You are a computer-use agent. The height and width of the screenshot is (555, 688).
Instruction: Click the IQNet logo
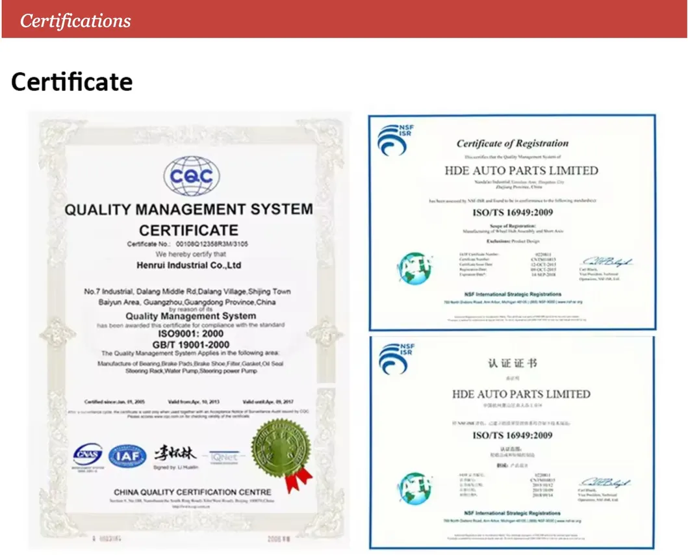(223, 457)
